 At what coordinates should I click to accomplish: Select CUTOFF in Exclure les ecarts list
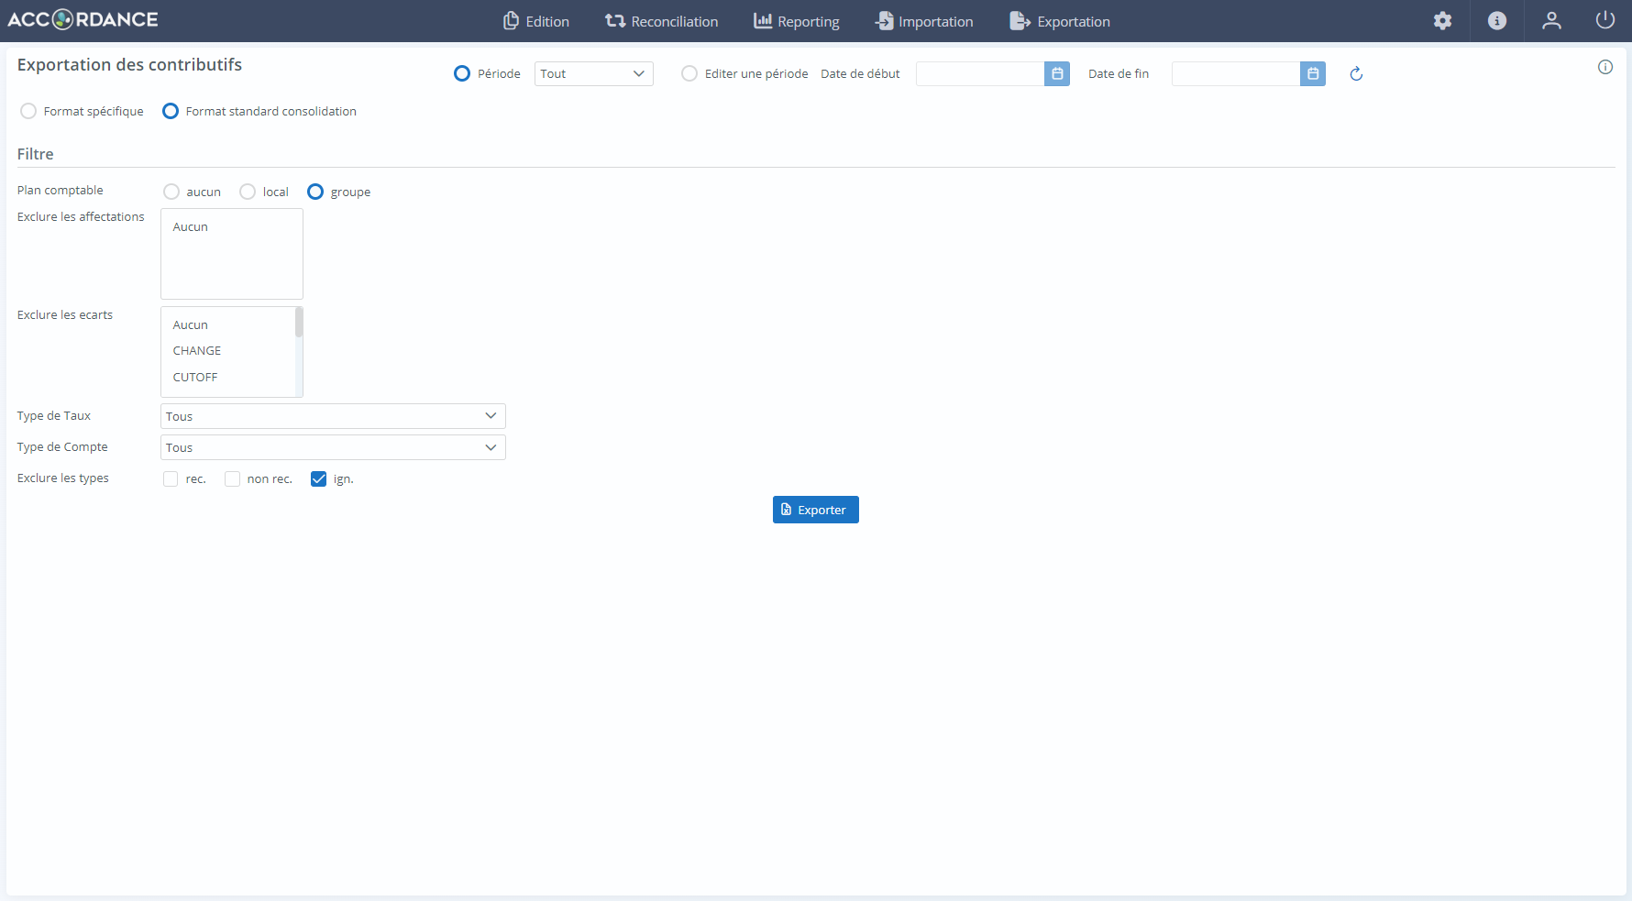pos(229,377)
